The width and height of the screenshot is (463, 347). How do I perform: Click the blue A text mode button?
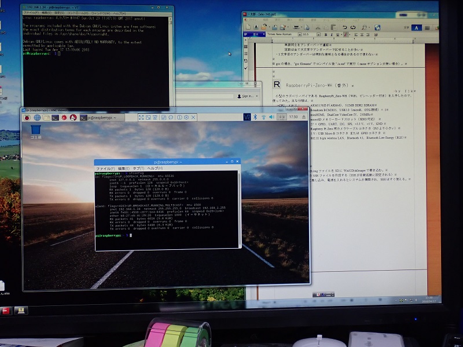[417, 28]
